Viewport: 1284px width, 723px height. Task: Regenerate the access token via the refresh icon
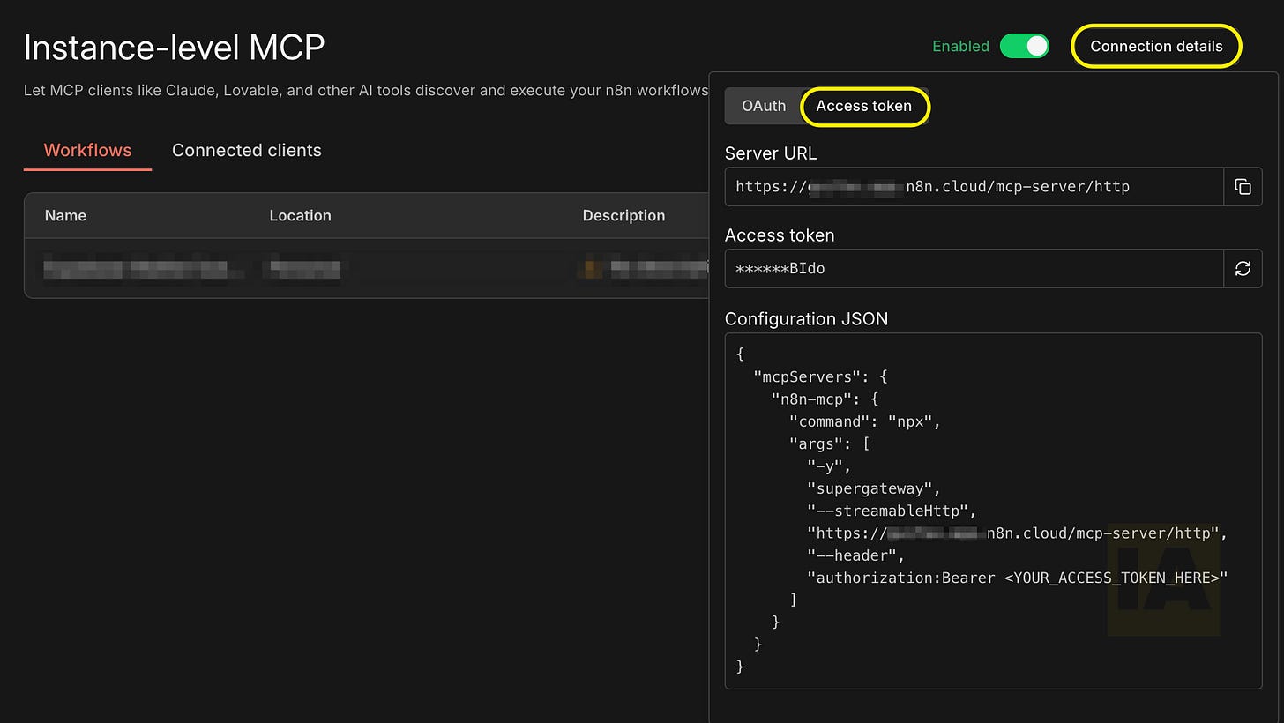pos(1243,268)
